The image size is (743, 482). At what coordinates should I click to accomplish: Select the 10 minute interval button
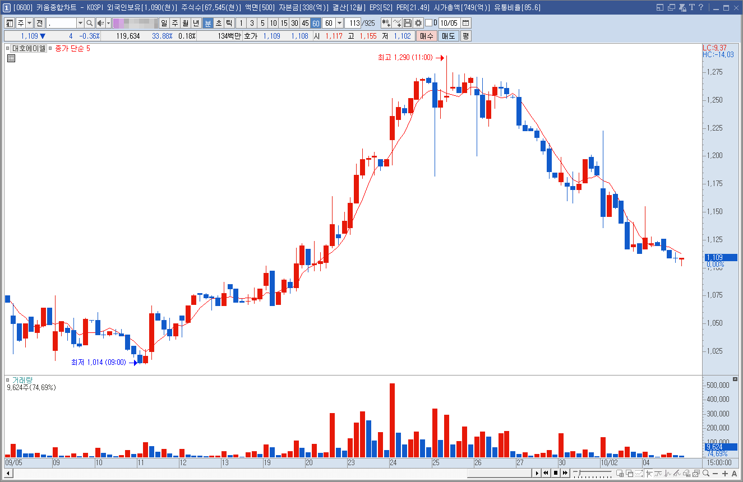[x=273, y=23]
